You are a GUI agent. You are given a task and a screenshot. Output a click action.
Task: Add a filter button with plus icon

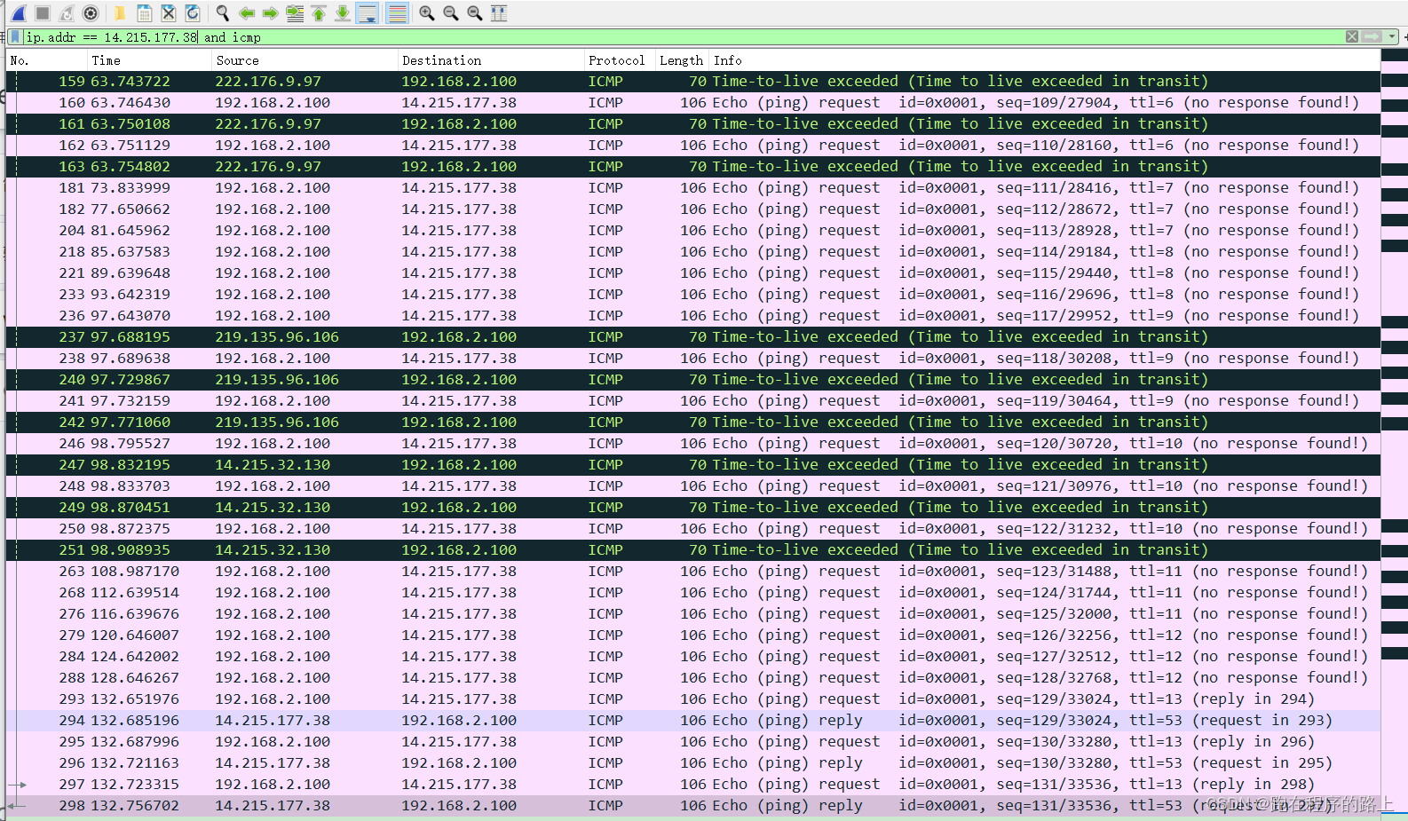[1404, 36]
